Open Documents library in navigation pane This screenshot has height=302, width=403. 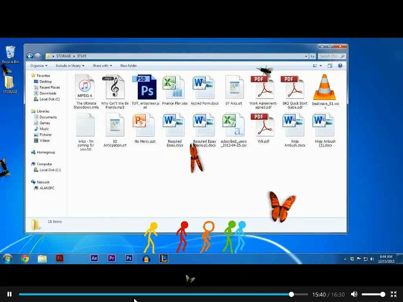coord(45,117)
